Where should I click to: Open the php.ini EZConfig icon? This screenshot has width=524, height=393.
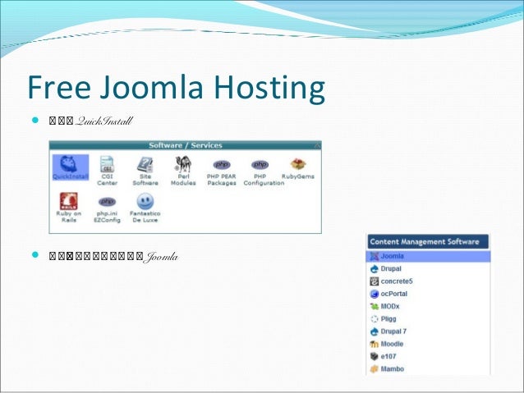coord(107,202)
